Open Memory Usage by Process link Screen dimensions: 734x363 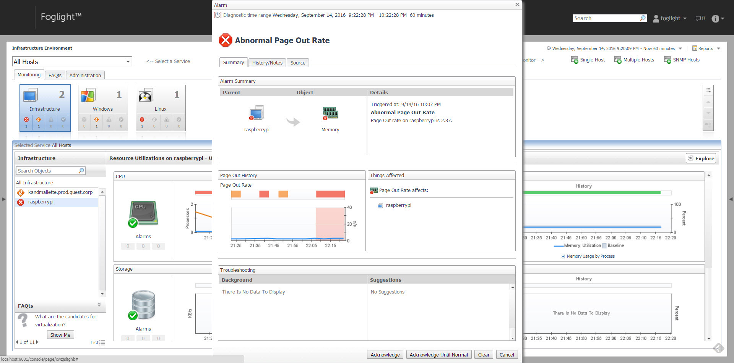[x=591, y=256]
